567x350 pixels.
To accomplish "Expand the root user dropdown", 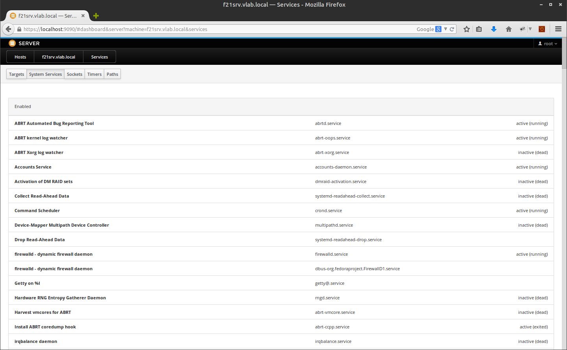I will tap(548, 44).
